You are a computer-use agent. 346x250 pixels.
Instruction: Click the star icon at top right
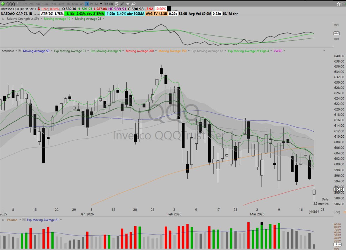pyautogui.click(x=339, y=4)
